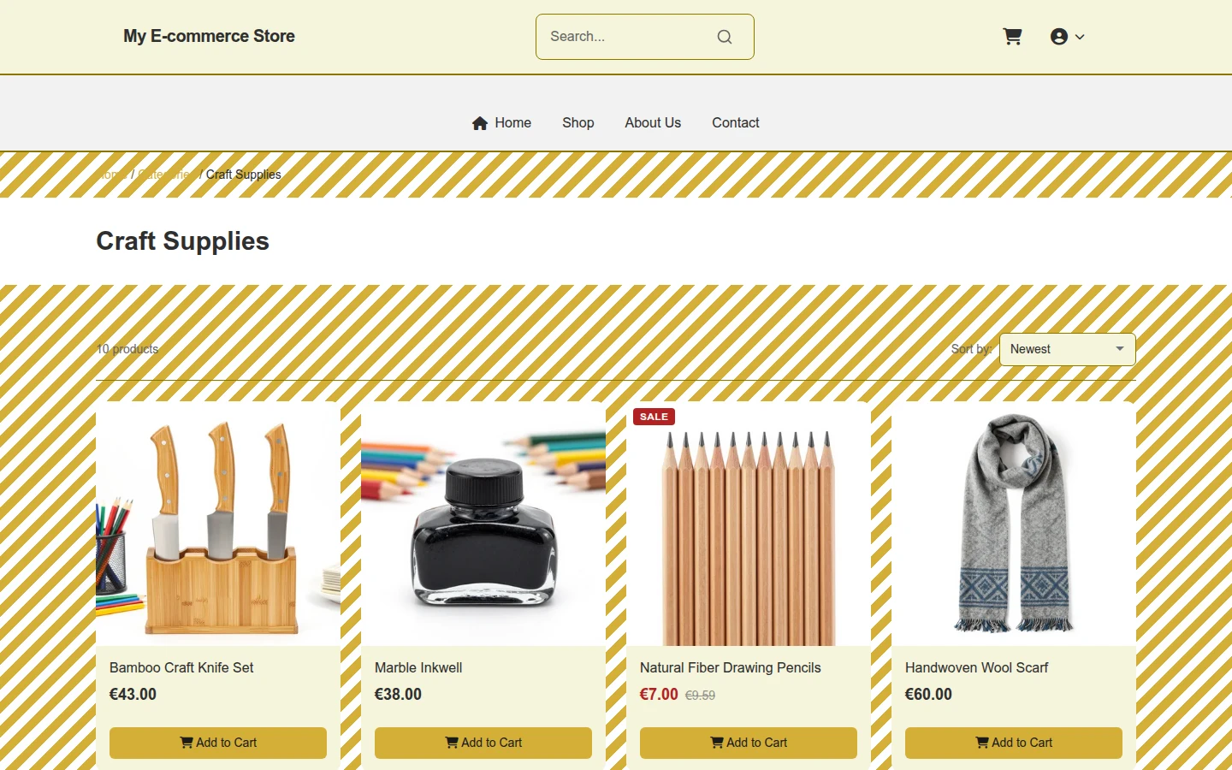
Task: Go to the Shop menu item
Action: 578,122
